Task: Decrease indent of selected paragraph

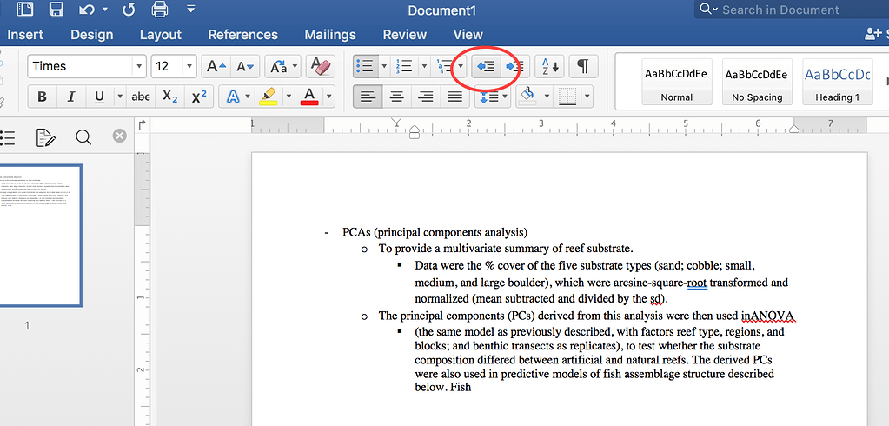Action: (486, 66)
